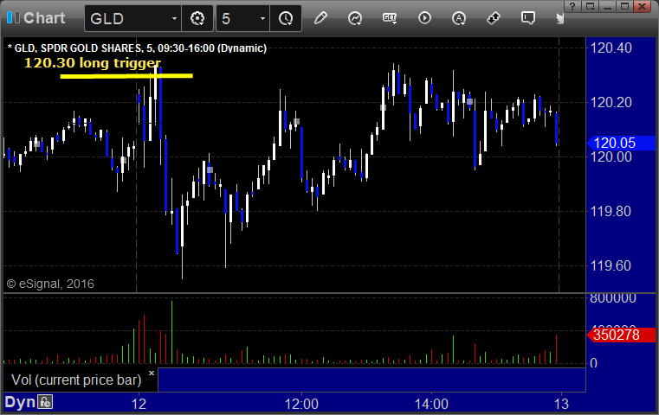
Task: Click the Chart window icon beside the title
Action: click(13, 17)
